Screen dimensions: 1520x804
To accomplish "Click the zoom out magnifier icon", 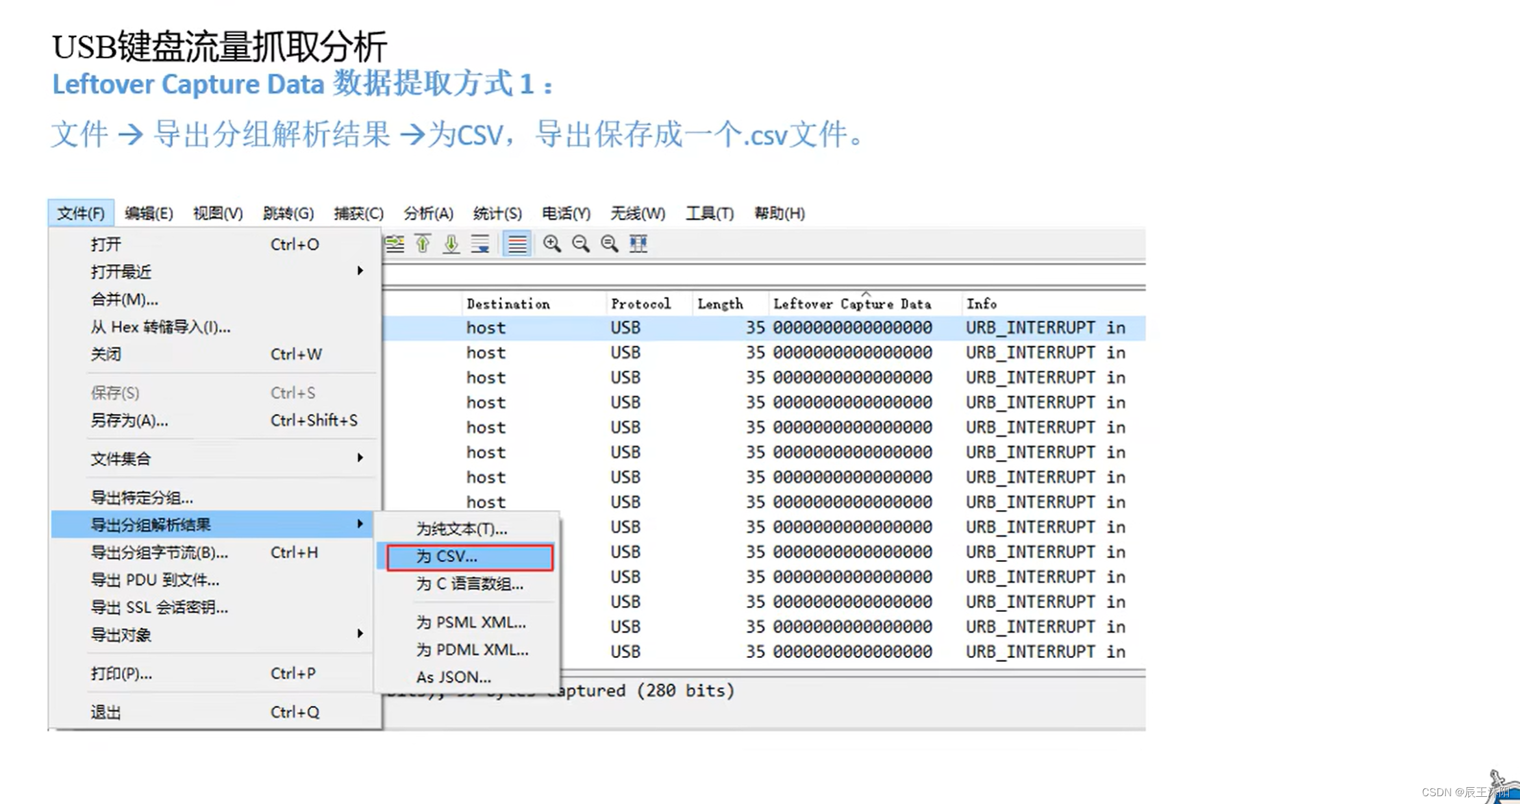I will 580,244.
